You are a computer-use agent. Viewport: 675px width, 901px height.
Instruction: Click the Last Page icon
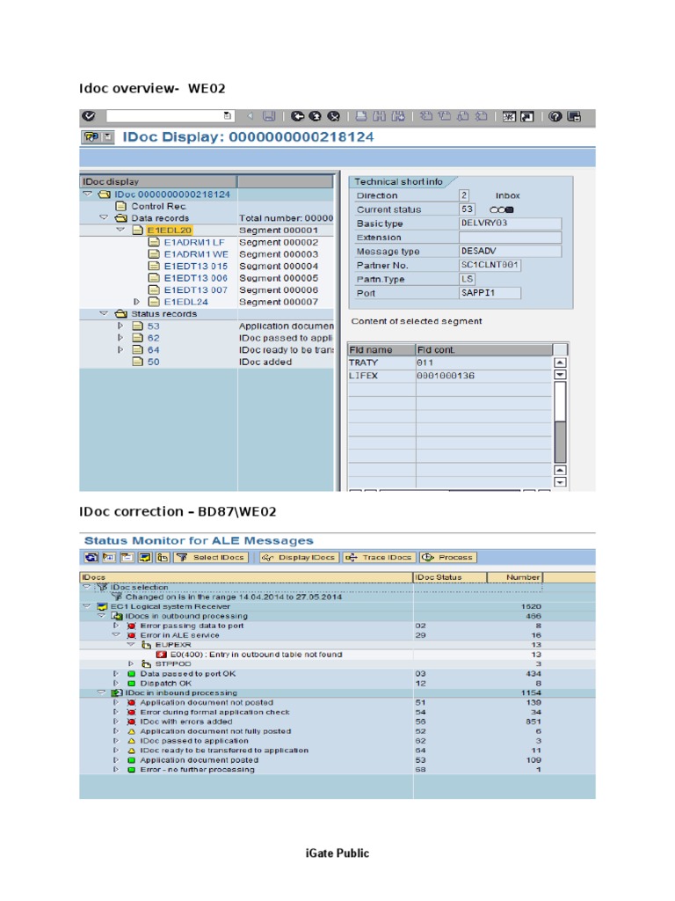(482, 116)
